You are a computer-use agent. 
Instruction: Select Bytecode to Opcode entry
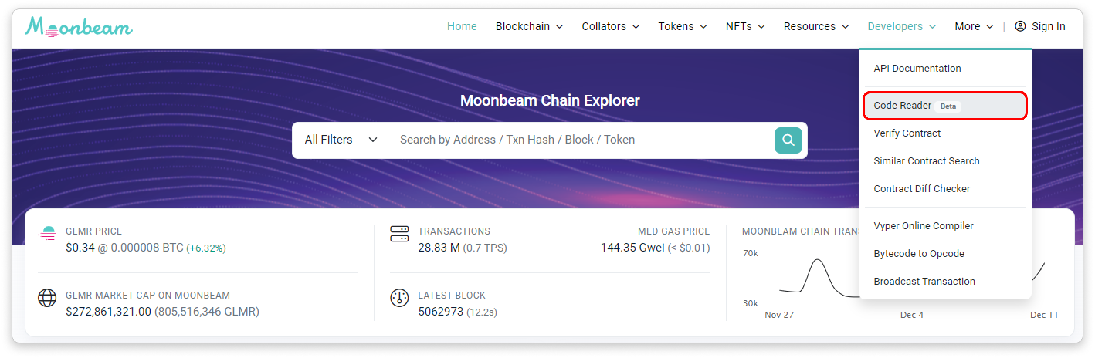point(919,253)
